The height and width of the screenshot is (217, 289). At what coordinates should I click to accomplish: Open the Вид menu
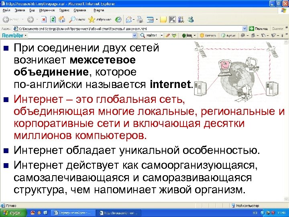(x=32, y=10)
